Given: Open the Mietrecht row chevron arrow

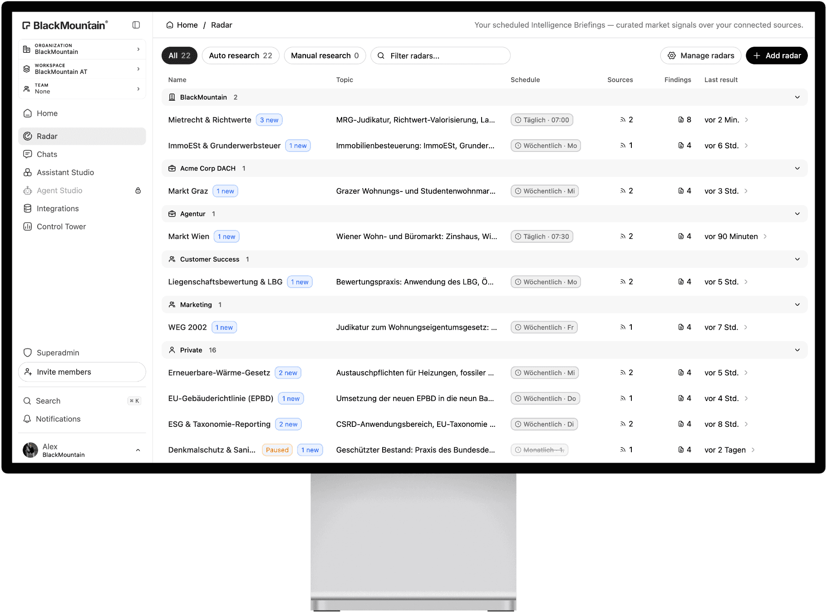Looking at the screenshot, I should (746, 120).
